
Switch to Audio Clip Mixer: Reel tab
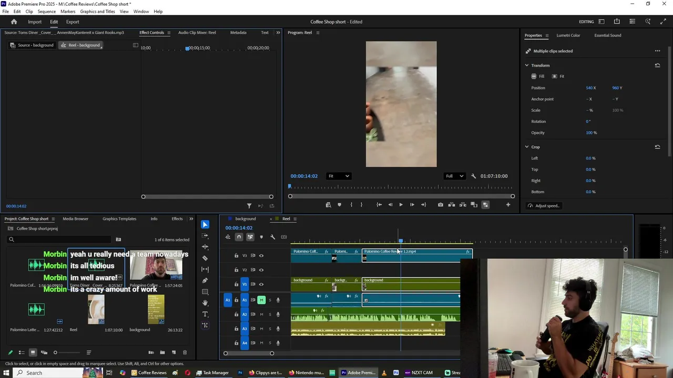pos(197,33)
